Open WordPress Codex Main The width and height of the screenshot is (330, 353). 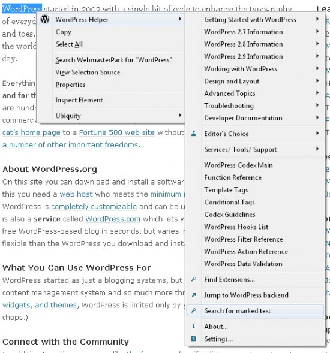coord(255,165)
